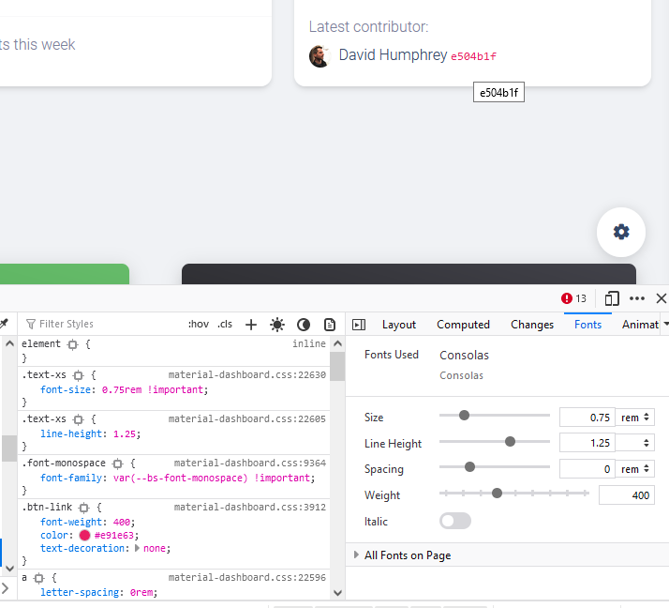The image size is (669, 608).
Task: Open the Line Height unit dropdown
Action: point(635,443)
